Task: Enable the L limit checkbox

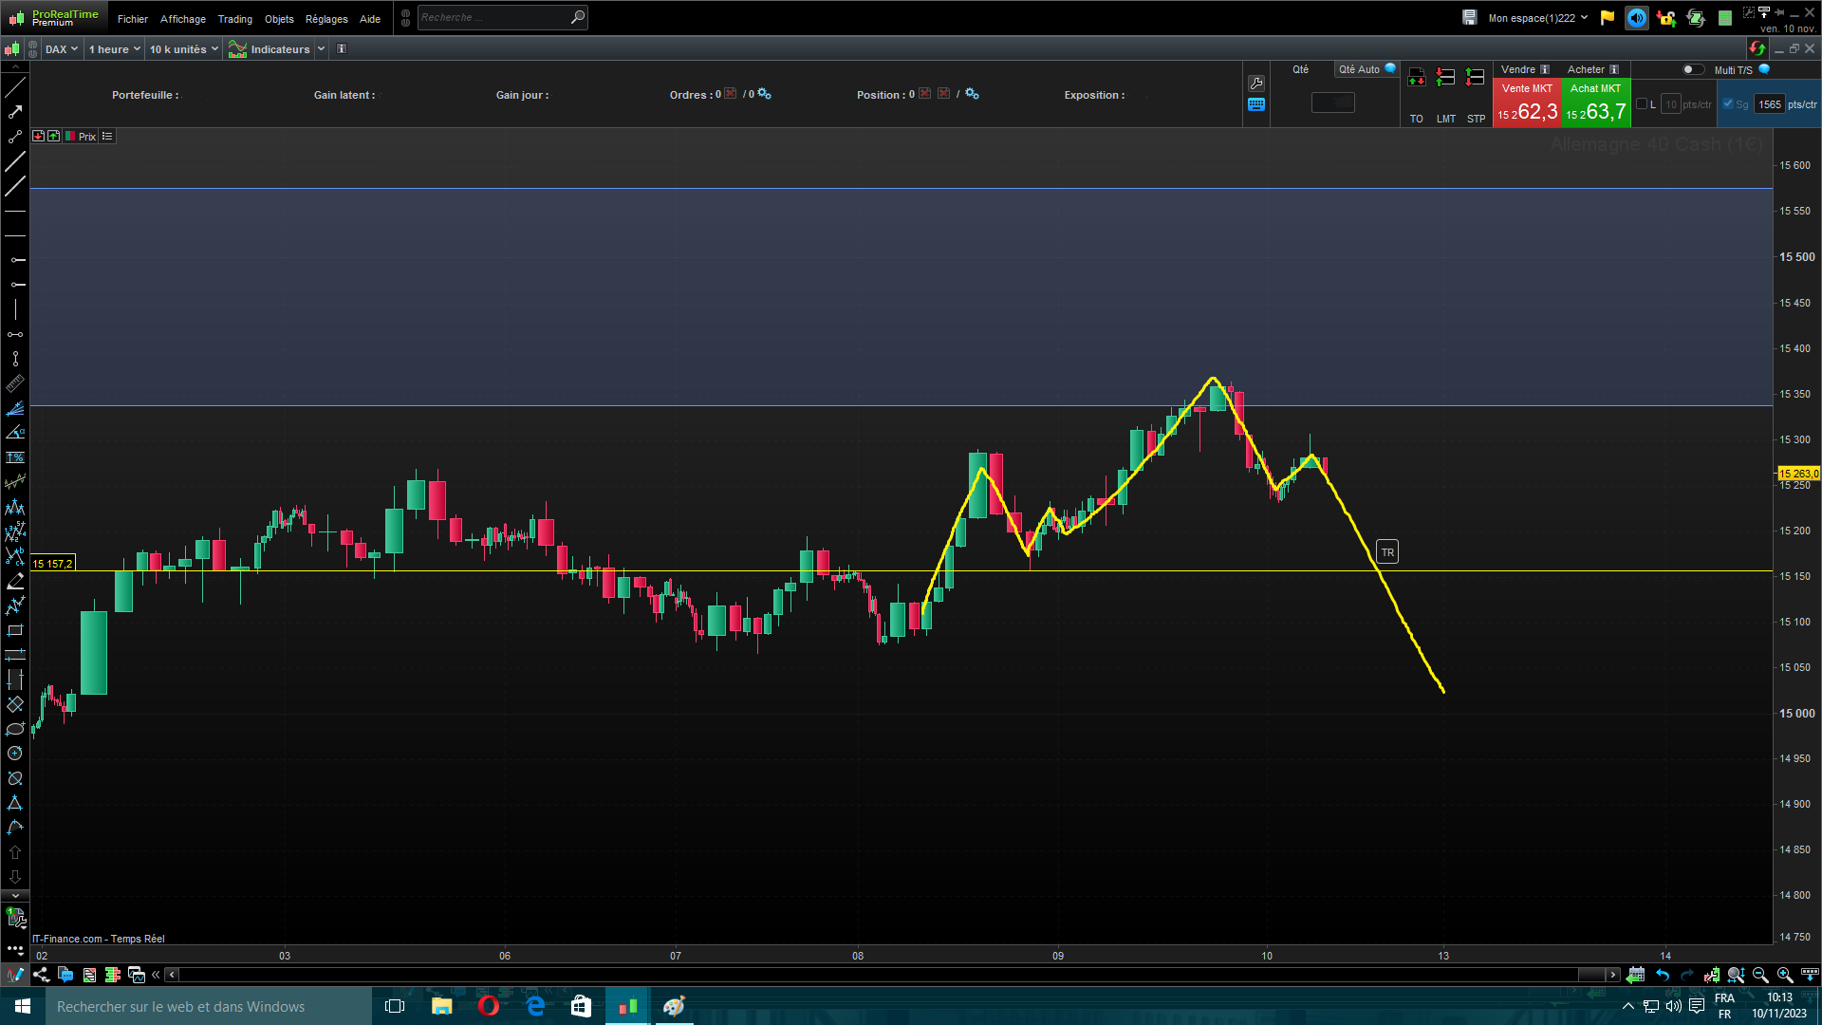Action: tap(1642, 104)
